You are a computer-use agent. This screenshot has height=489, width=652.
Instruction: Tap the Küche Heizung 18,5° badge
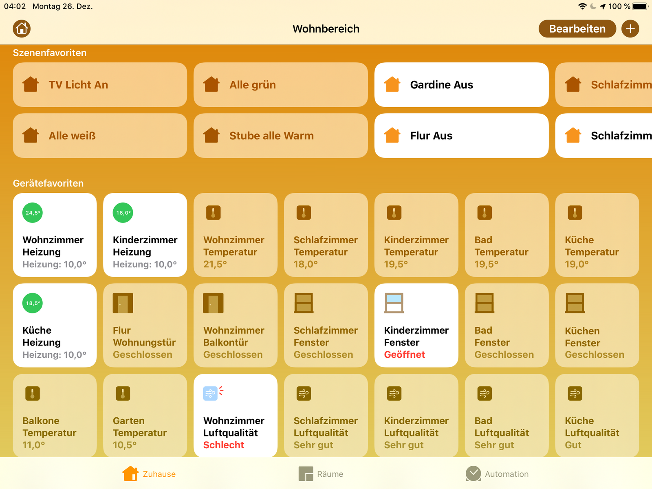pos(33,303)
